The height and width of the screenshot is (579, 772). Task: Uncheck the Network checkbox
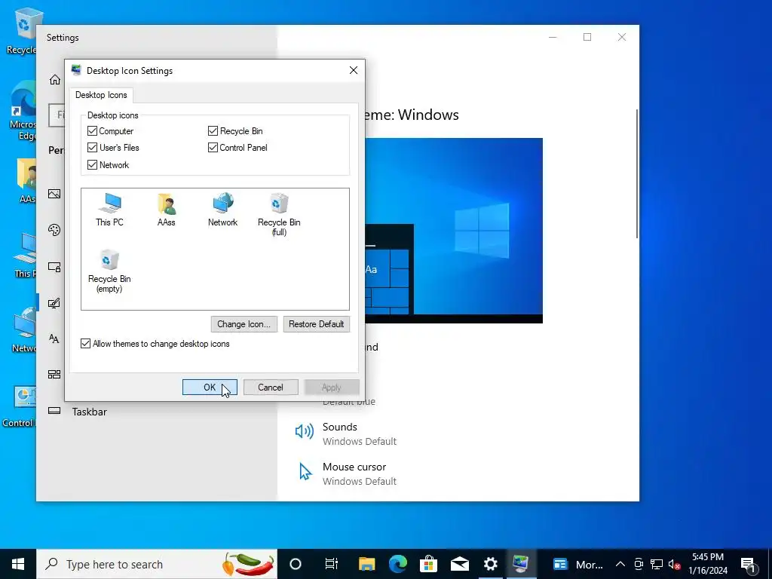(92, 164)
